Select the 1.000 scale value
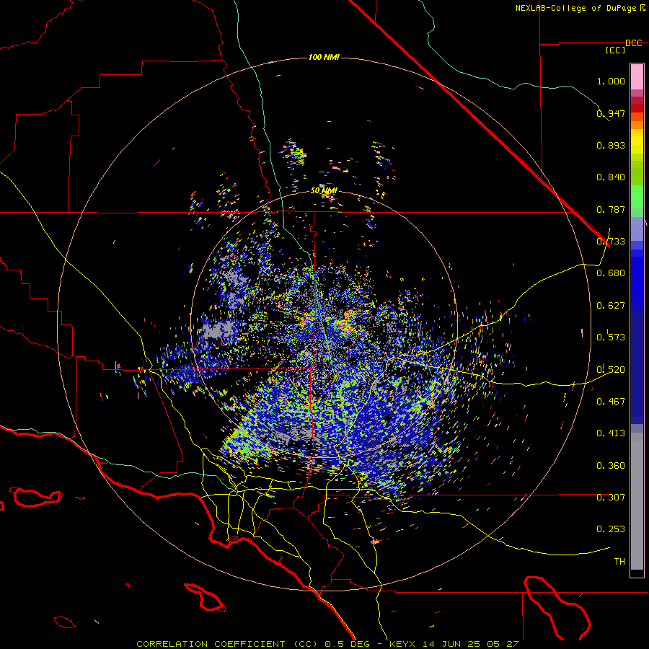 coord(611,81)
